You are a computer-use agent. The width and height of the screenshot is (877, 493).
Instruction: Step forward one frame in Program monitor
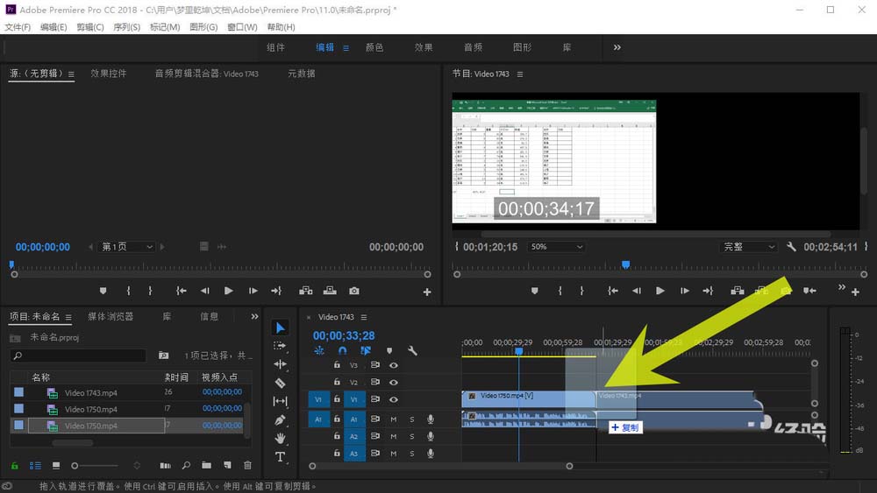[685, 291]
